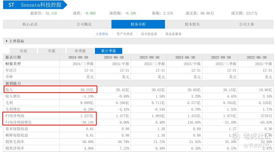This screenshot has width=276, height=152.
Task: Switch to the 公司概况 tab
Action: 84,24
